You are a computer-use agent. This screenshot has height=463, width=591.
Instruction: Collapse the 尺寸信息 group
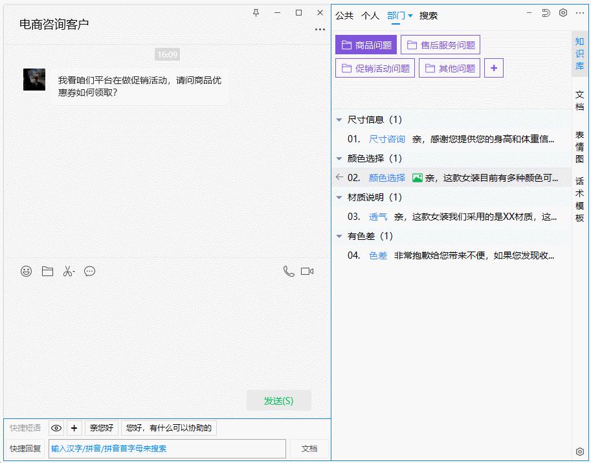click(x=339, y=120)
